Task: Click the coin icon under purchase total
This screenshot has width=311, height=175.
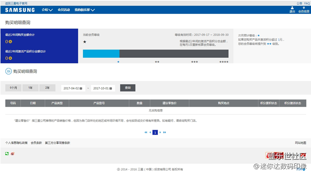Action: [x=11, y=42]
